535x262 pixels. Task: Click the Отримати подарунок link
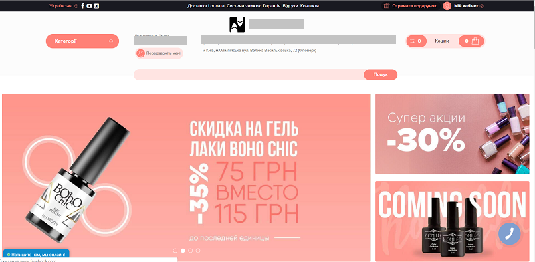pyautogui.click(x=414, y=6)
